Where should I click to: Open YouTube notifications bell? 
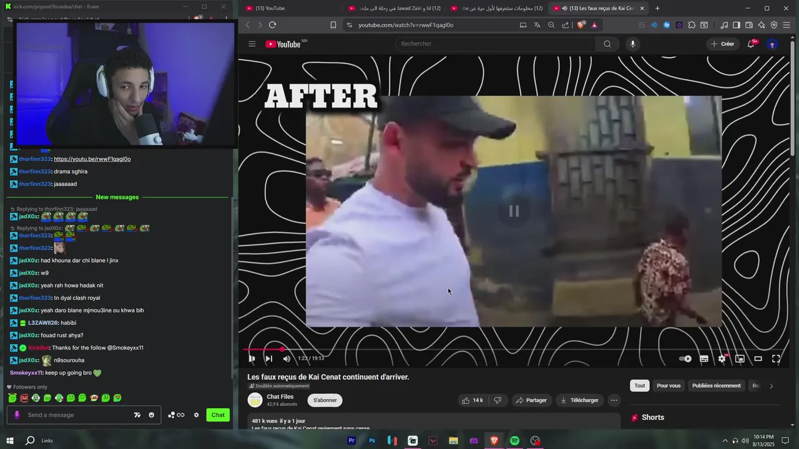click(751, 44)
